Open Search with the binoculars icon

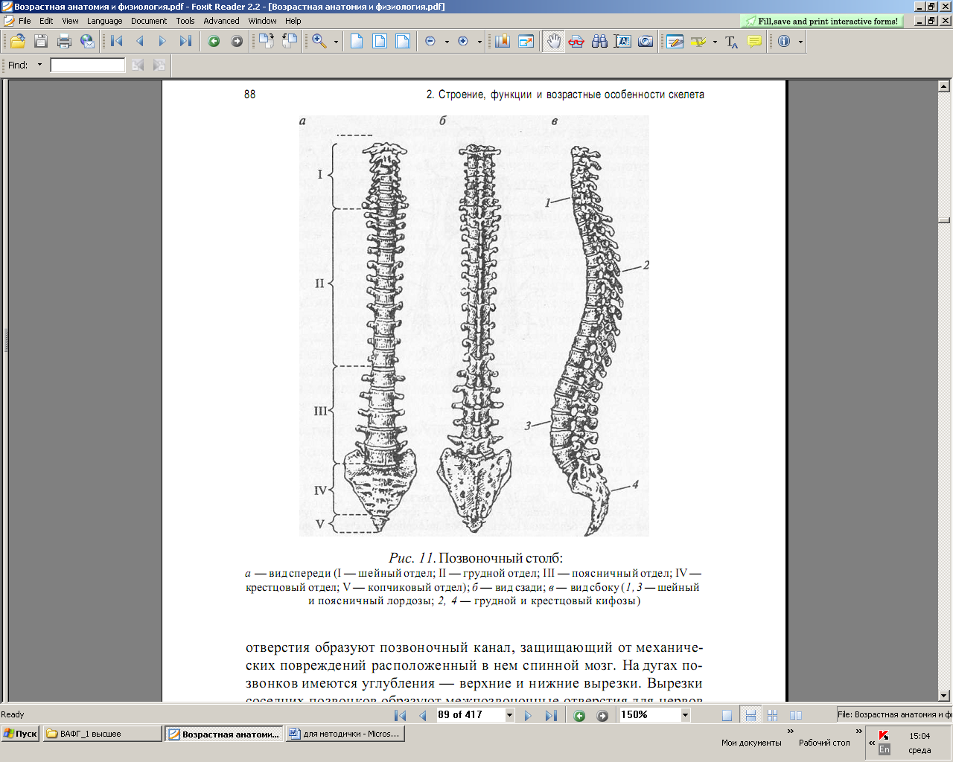[599, 42]
